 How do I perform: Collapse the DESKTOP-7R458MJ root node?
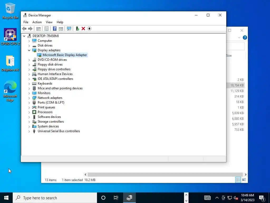coord(24,36)
